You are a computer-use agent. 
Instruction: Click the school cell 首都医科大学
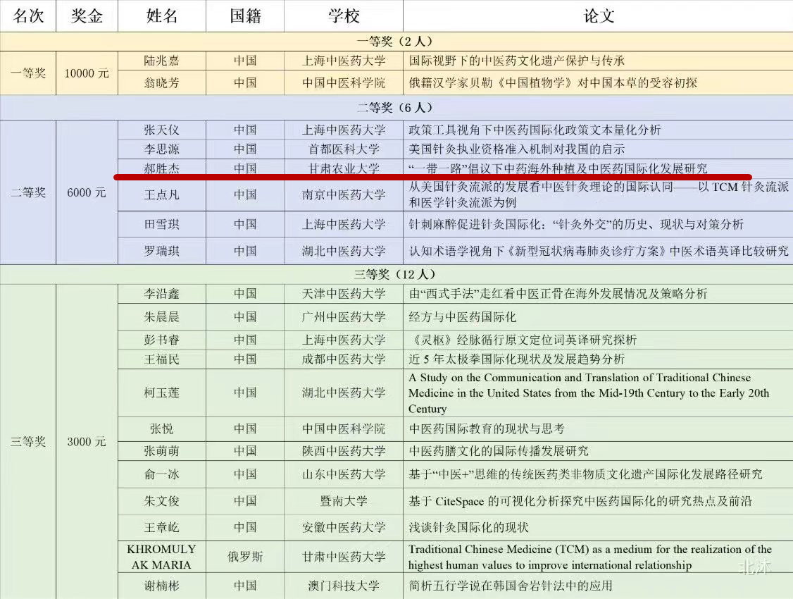coord(344,149)
